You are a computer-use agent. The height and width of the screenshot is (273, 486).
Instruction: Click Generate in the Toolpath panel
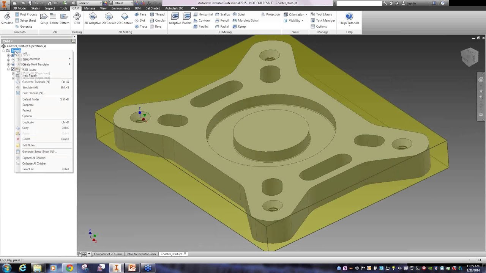[23, 27]
